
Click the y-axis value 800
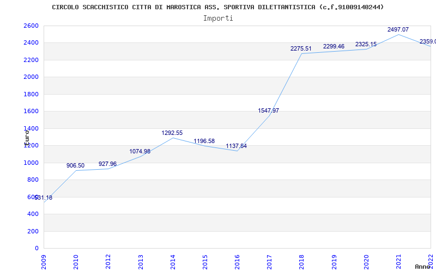[x=33, y=180]
